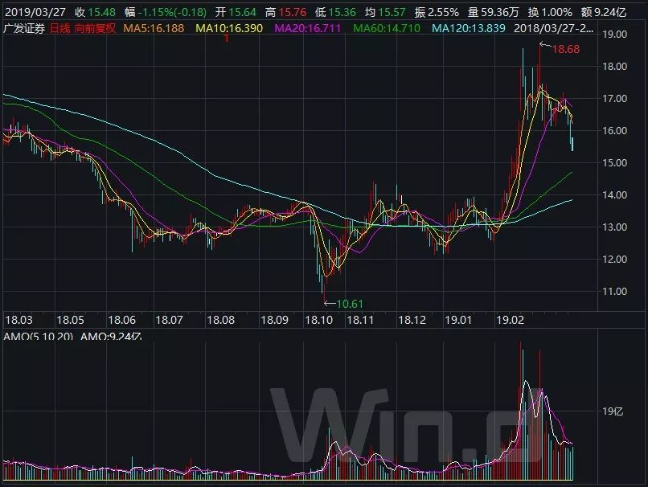Select the stock name 广发证券
Image resolution: width=648 pixels, height=487 pixels.
click(24, 28)
